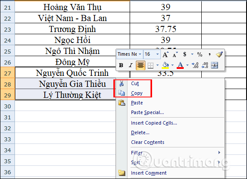Click the red Font Color A
The image size is (247, 179).
(180, 65)
